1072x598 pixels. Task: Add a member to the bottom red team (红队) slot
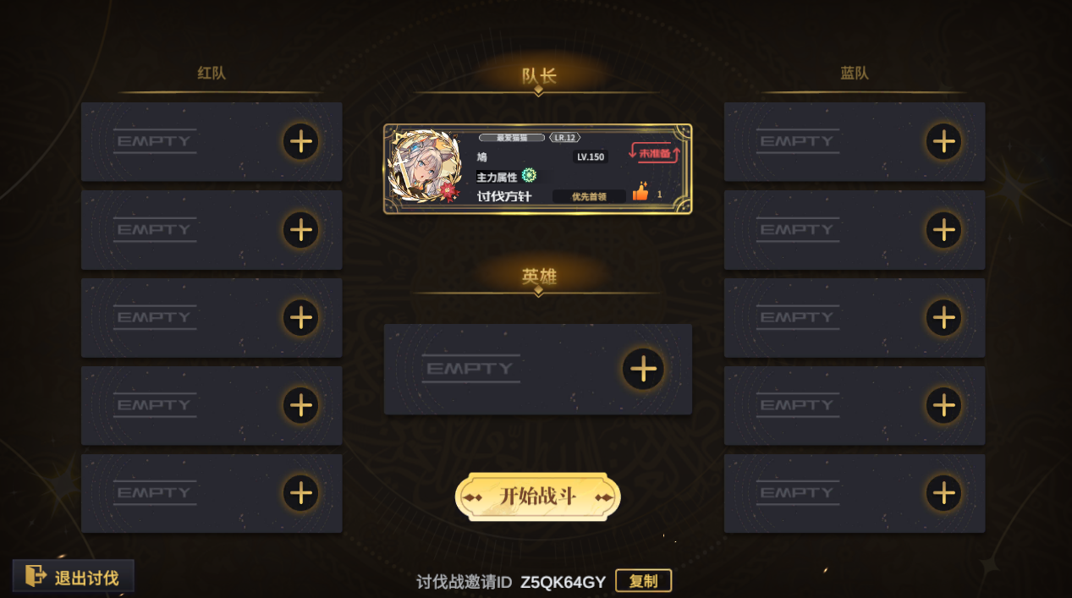(x=300, y=493)
